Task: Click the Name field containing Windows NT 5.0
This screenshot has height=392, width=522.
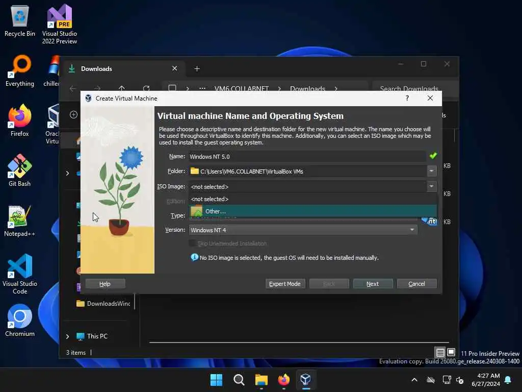Action: [x=307, y=156]
